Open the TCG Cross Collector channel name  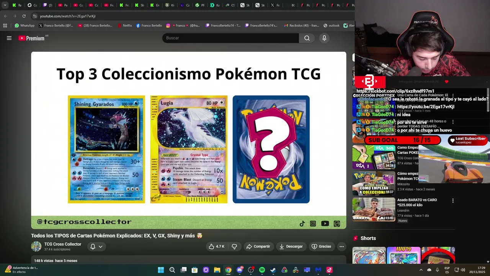[63, 244]
